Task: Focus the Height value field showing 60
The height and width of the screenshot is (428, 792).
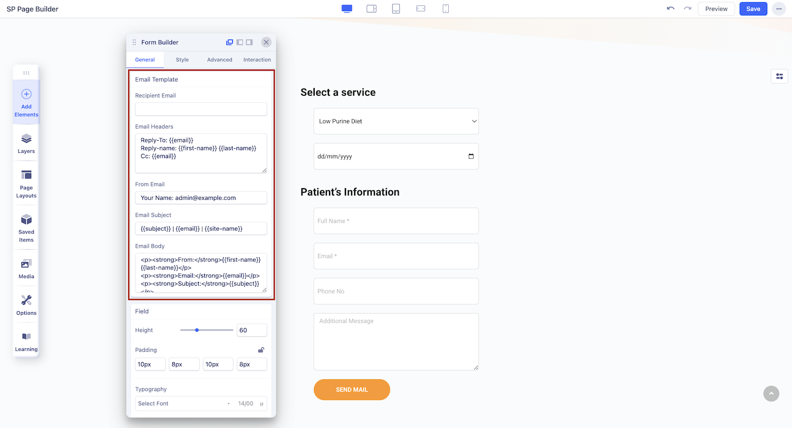Action: click(x=252, y=330)
